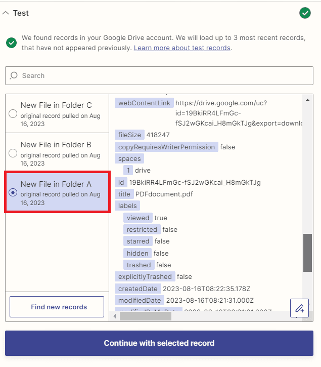The width and height of the screenshot is (321, 367).
Task: Click the horizontal scrollbar left arrow
Action: (115, 316)
